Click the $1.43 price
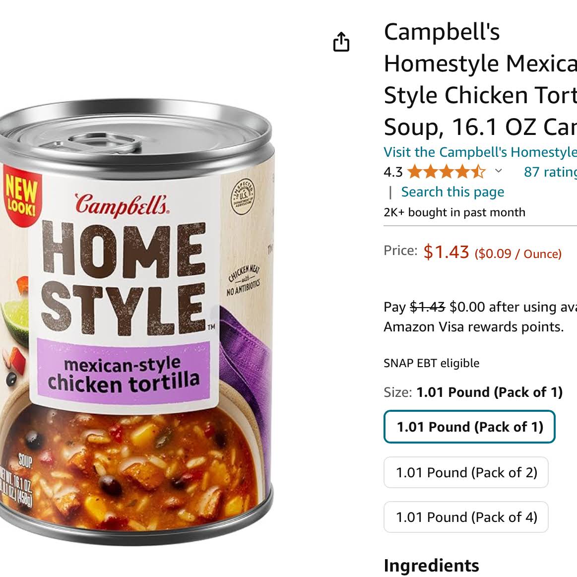The height and width of the screenshot is (577, 577). pos(446,252)
